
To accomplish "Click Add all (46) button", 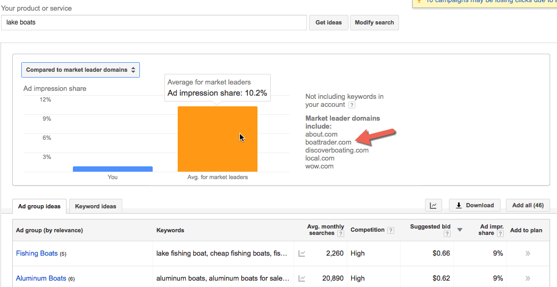I will pyautogui.click(x=527, y=206).
